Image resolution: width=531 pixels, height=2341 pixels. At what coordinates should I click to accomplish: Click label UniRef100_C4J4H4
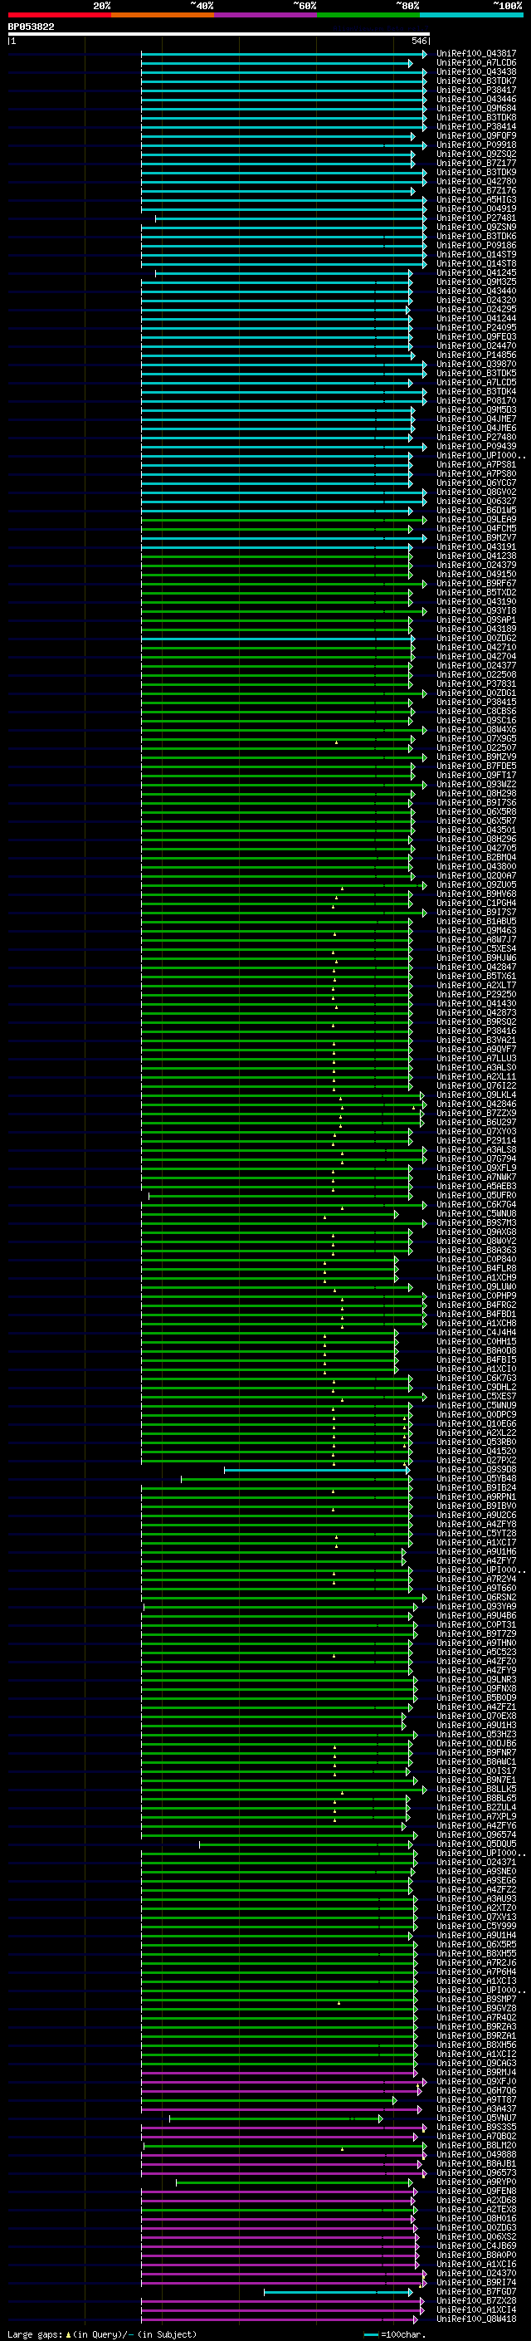[x=475, y=1332]
